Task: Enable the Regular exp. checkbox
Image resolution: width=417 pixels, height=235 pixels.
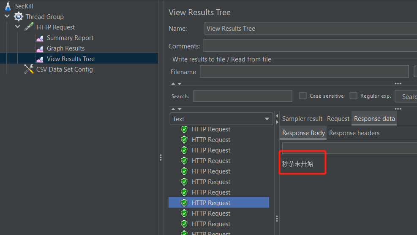Action: (x=353, y=96)
